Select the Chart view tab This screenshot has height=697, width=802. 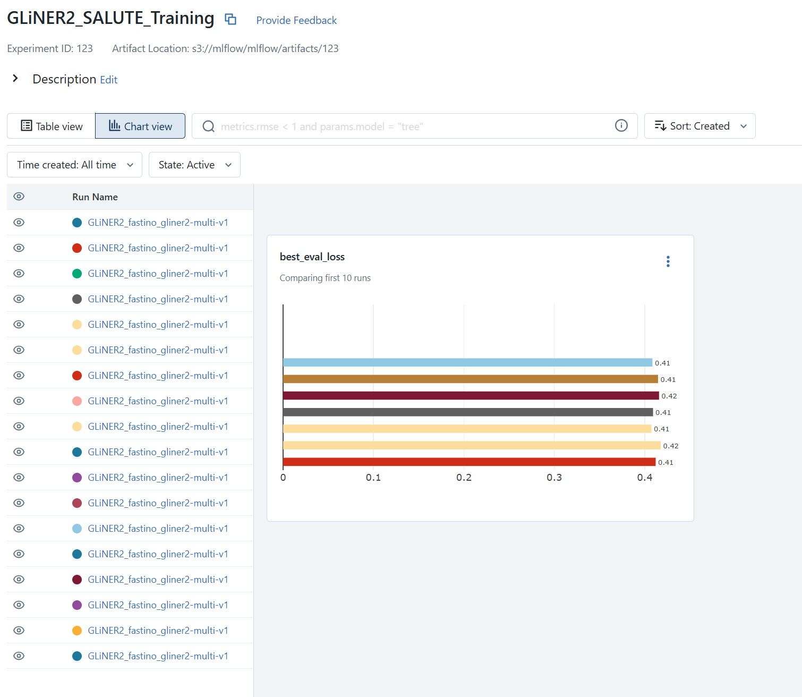coord(140,126)
